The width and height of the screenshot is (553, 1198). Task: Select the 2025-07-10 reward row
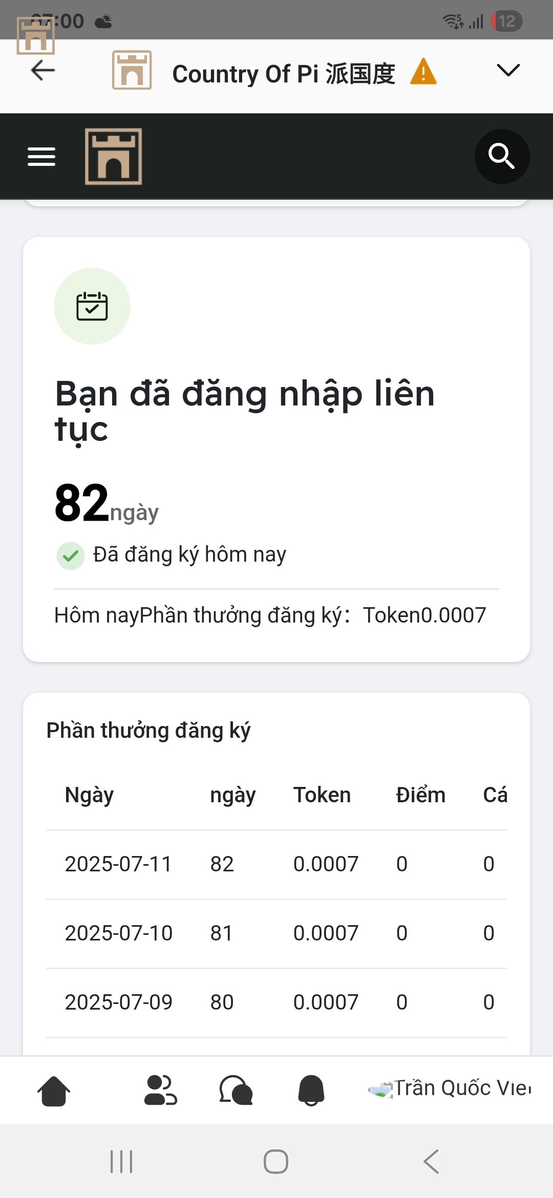[x=276, y=933]
